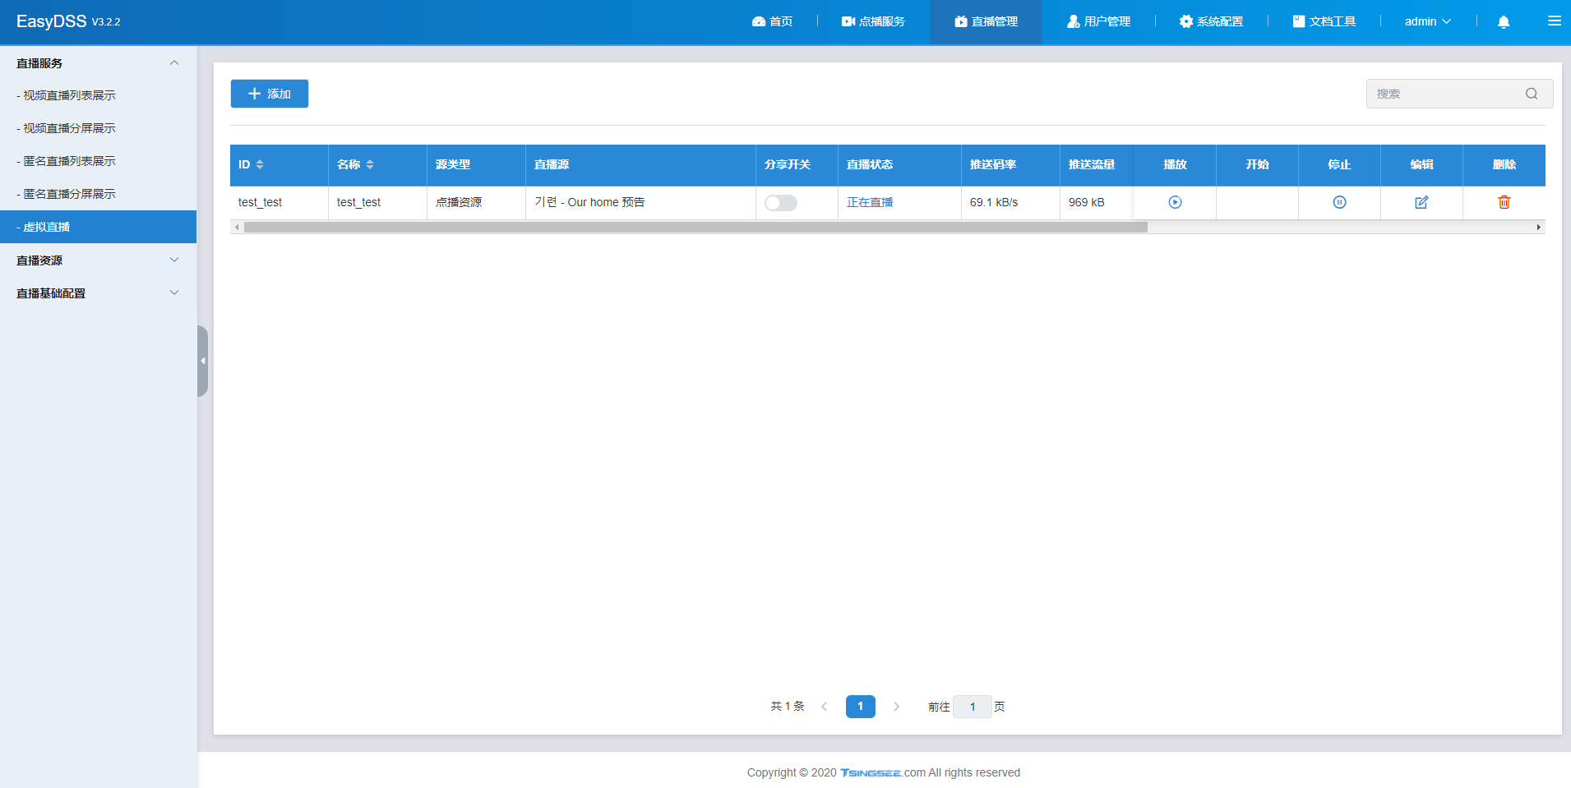Open the notification bell
The image size is (1571, 788).
tap(1504, 22)
